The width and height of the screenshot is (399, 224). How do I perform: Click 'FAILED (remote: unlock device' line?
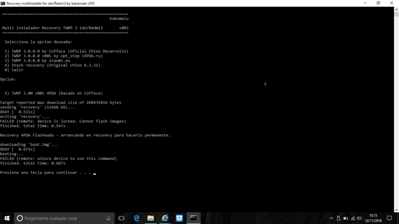58,158
